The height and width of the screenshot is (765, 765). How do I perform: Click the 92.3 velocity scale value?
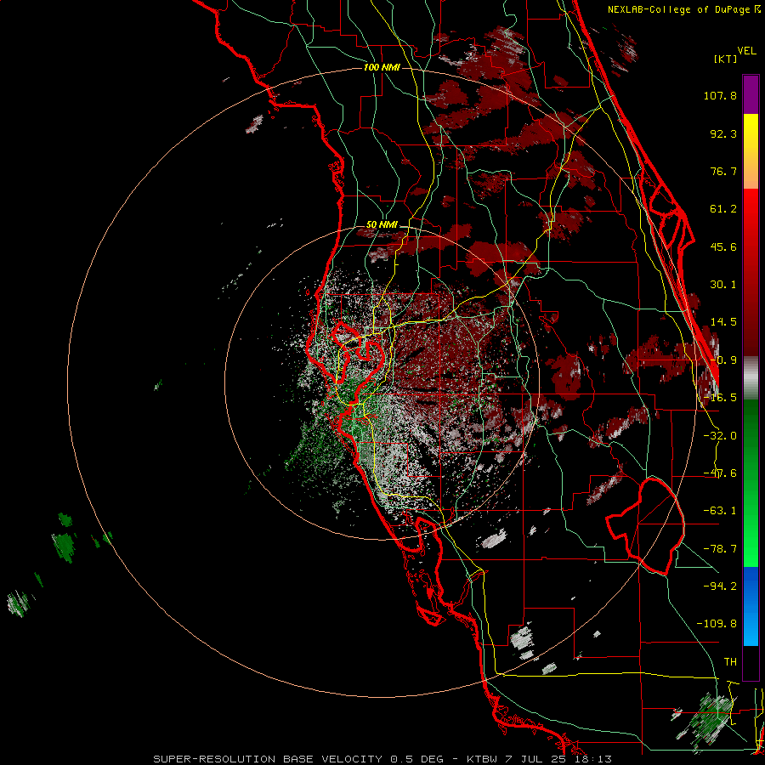723,133
